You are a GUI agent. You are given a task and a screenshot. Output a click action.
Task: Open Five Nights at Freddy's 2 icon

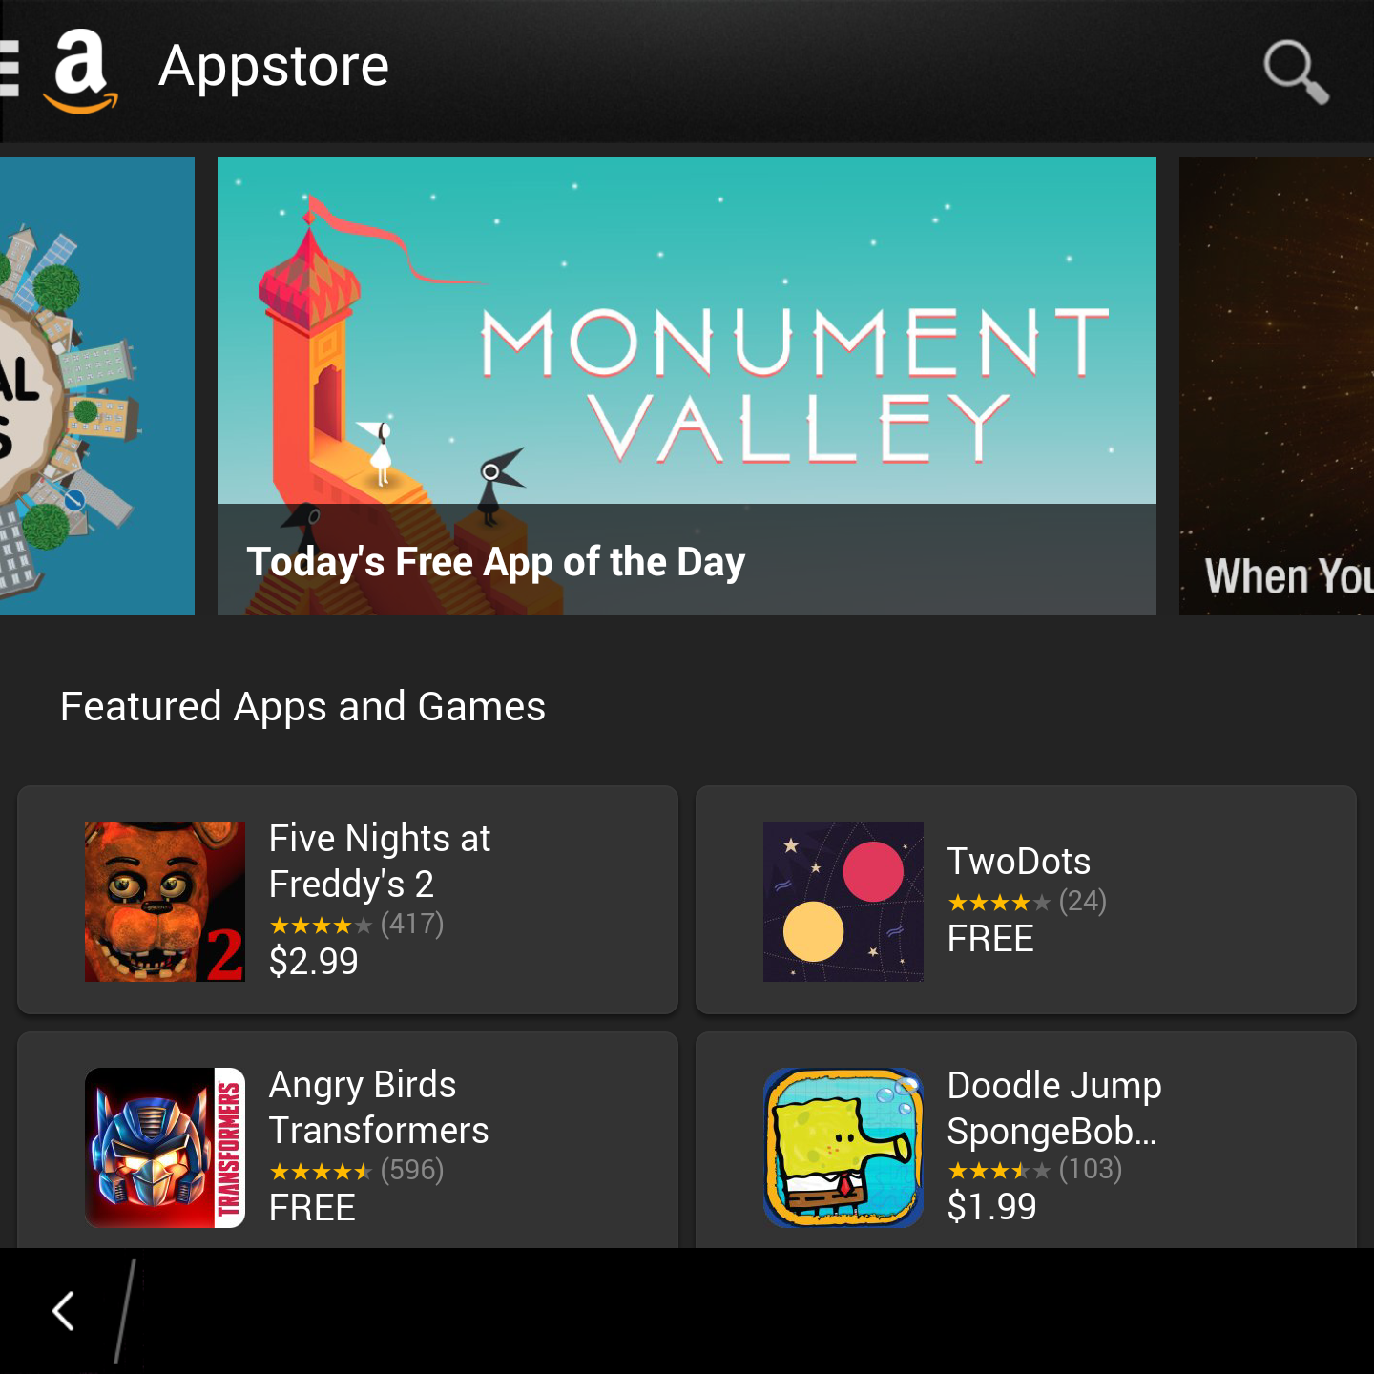165,902
